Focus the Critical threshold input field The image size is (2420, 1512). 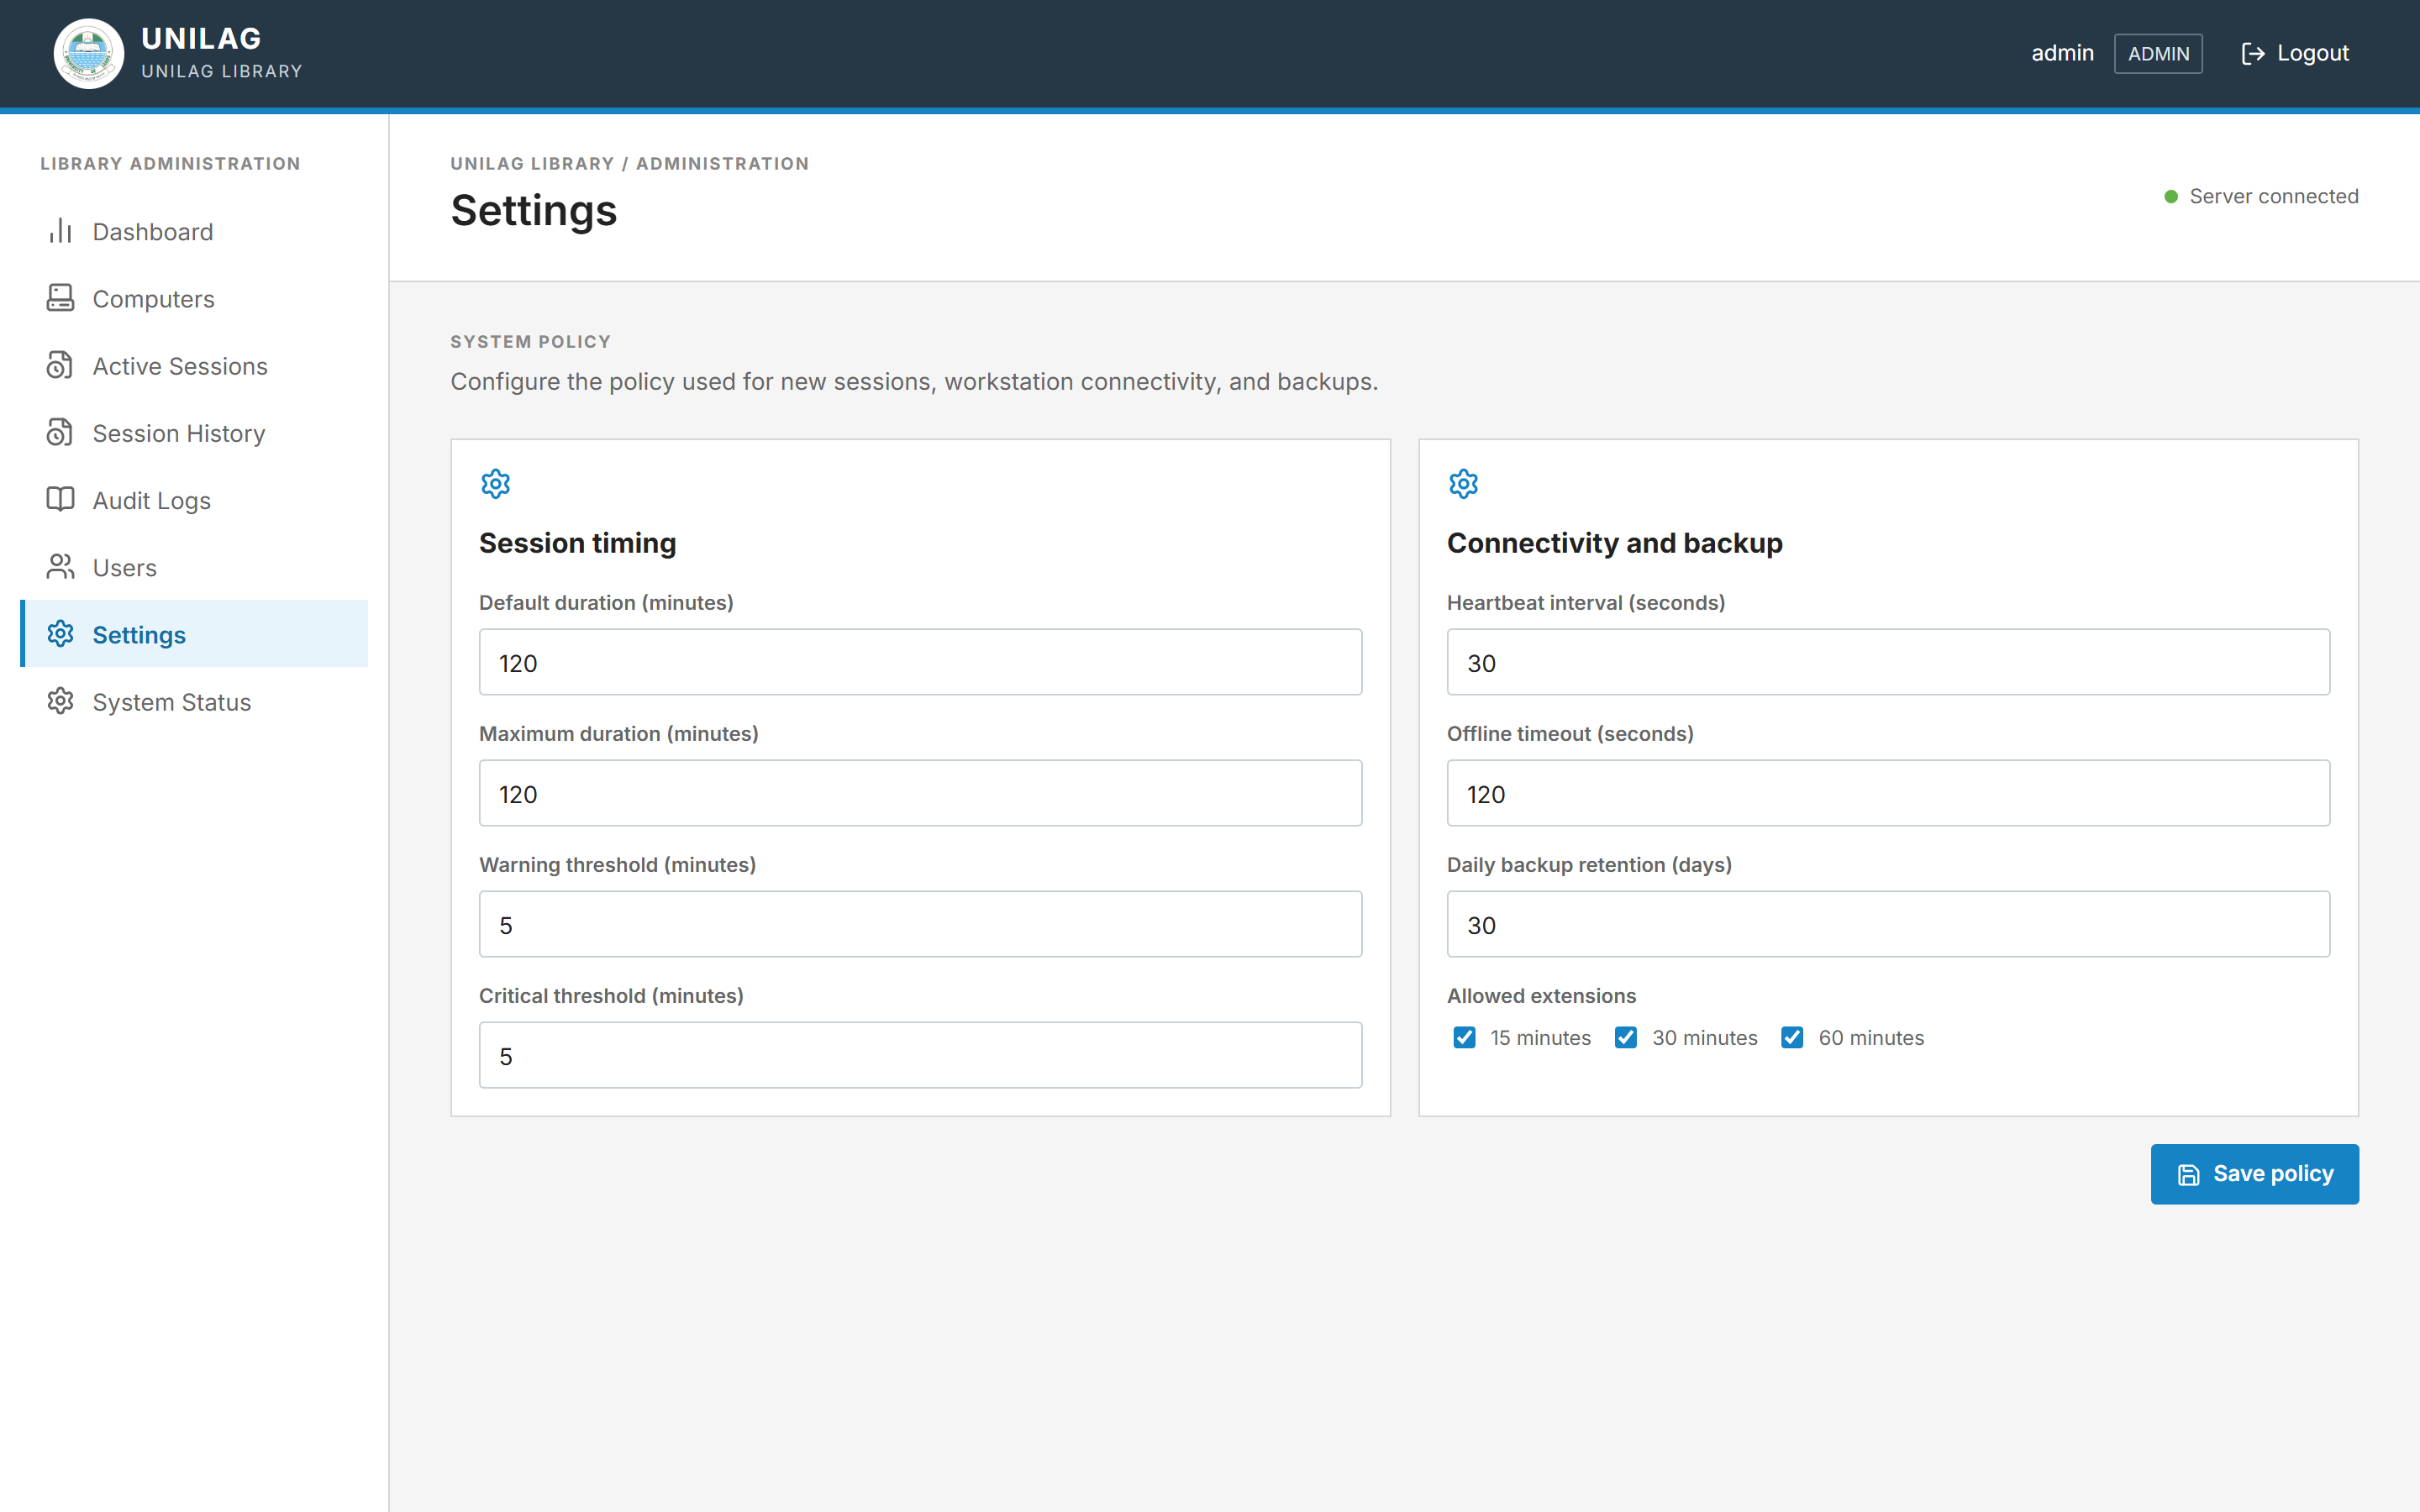tap(920, 1055)
